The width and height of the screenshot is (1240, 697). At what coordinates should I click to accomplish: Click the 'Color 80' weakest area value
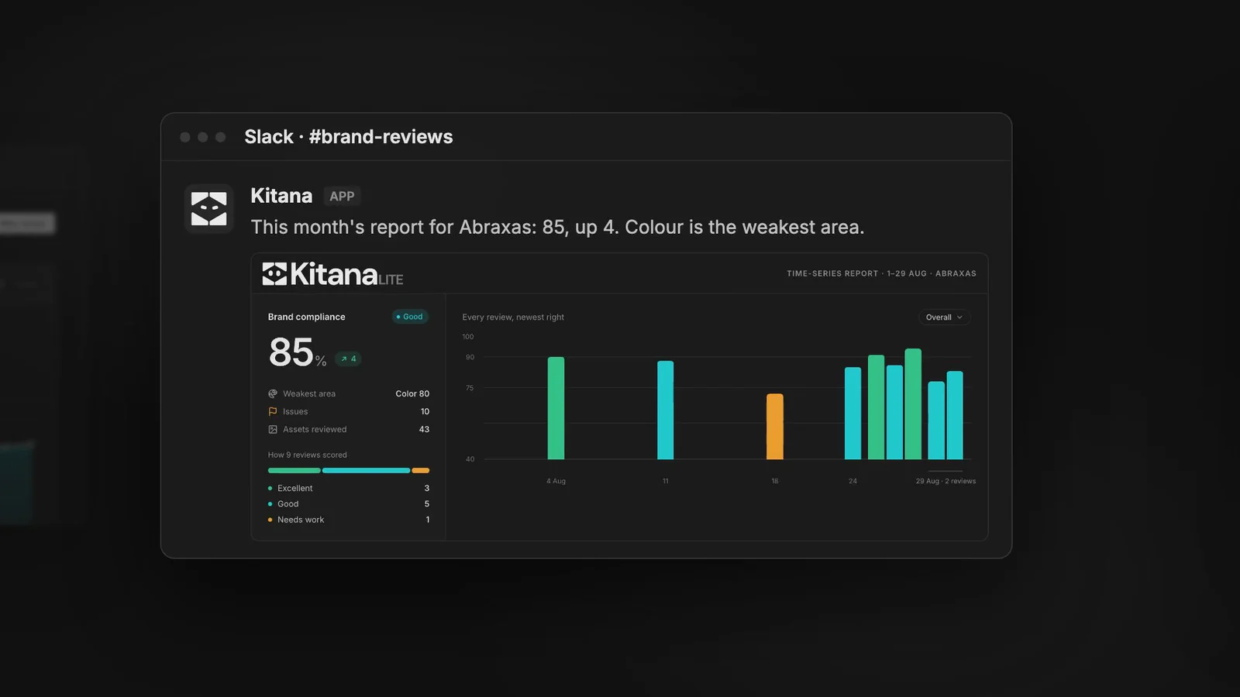pos(412,393)
